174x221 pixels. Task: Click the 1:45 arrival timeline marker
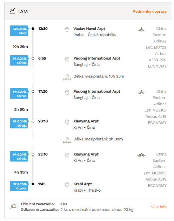coord(33,184)
